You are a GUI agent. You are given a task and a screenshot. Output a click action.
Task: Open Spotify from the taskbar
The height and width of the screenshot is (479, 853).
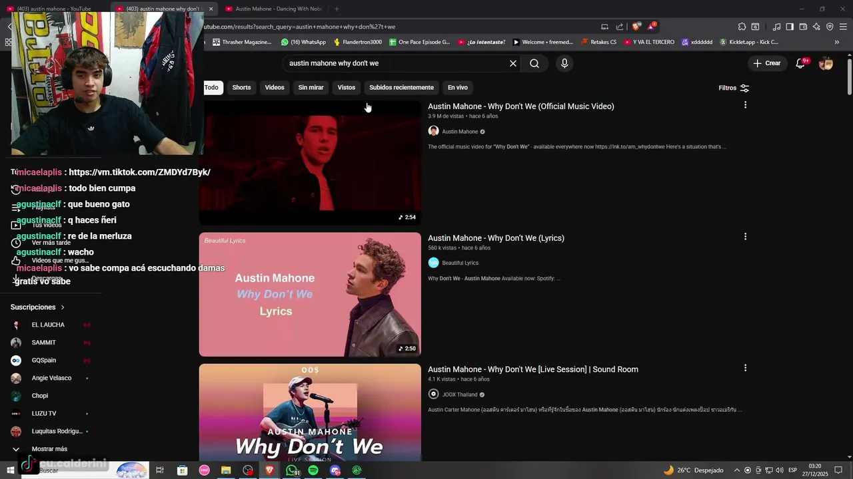click(313, 470)
